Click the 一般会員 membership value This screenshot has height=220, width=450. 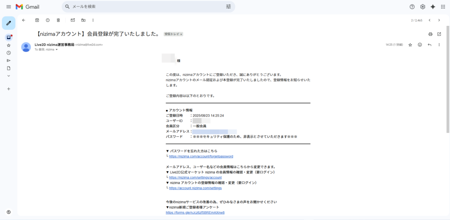pos(200,126)
